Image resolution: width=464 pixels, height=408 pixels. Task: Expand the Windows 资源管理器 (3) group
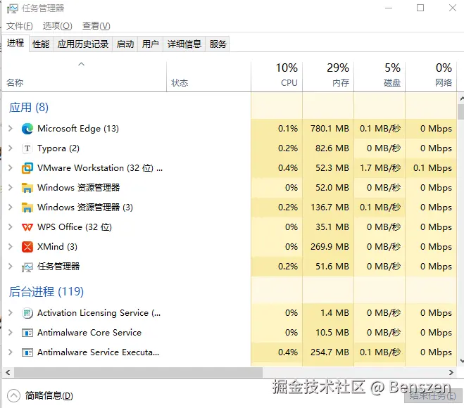(x=11, y=207)
